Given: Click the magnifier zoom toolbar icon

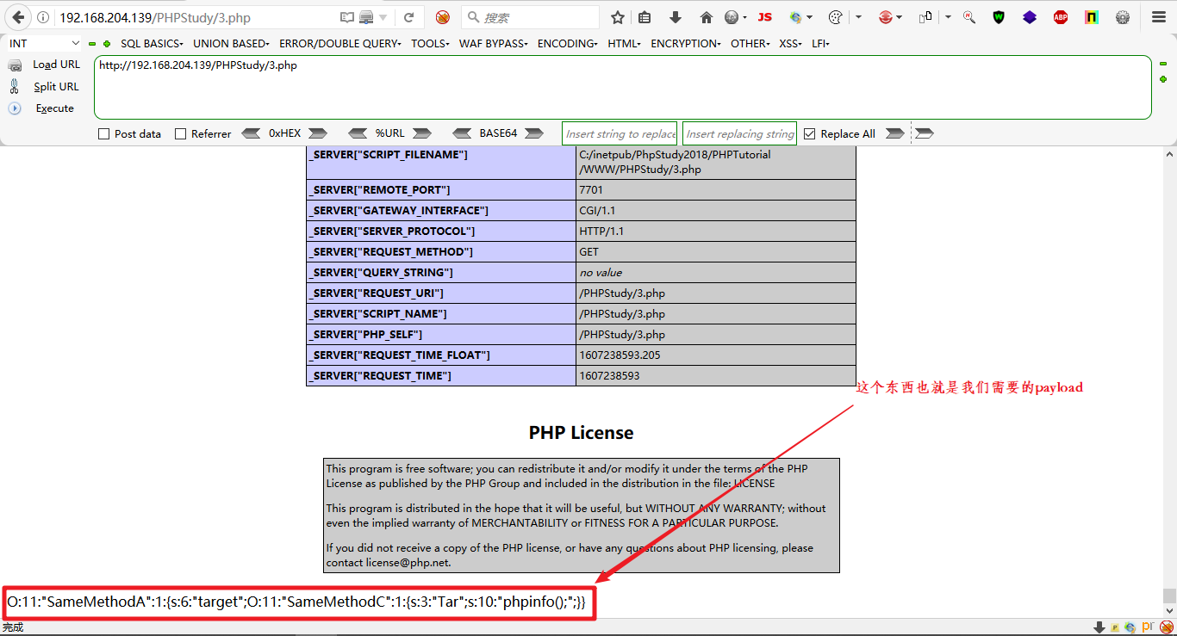Looking at the screenshot, I should coord(969,16).
